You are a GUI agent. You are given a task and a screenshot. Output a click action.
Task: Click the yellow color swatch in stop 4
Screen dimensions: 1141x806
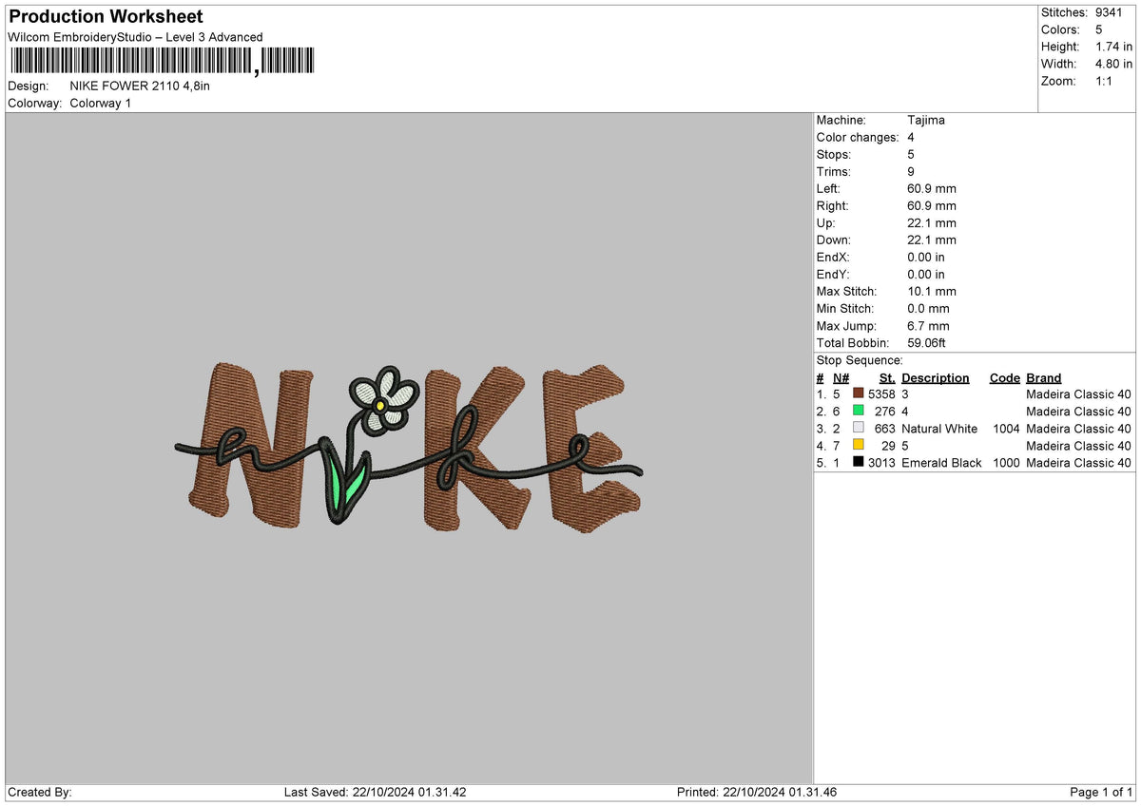point(859,445)
